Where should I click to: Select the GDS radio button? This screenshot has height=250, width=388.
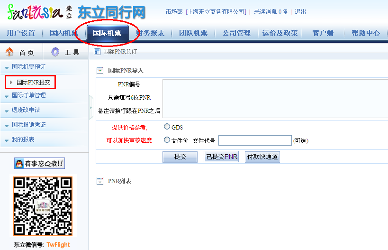coord(167,127)
